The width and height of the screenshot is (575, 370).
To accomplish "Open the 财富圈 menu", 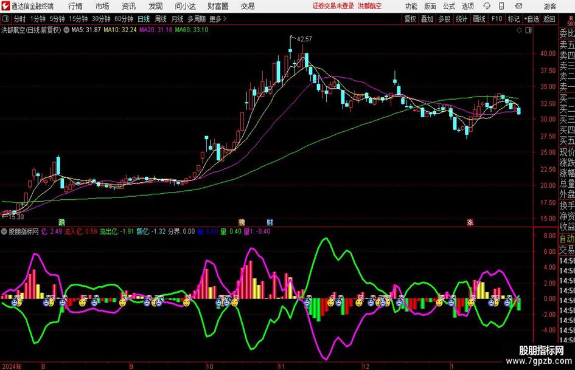I will pos(218,6).
